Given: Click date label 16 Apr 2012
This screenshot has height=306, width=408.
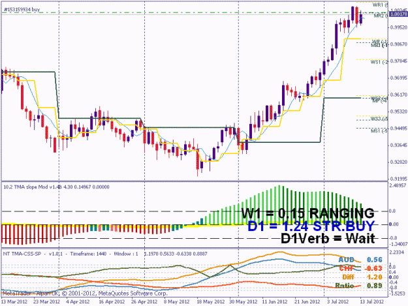Looking at the screenshot, I should (112, 301).
